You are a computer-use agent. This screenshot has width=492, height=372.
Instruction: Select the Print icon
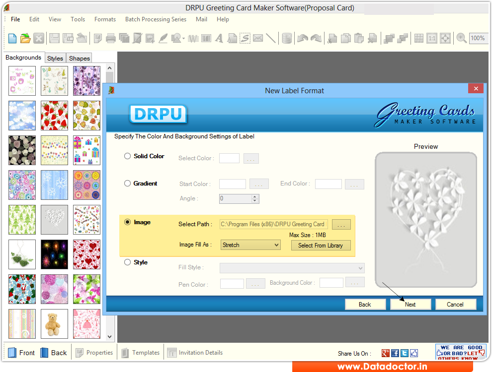point(111,38)
